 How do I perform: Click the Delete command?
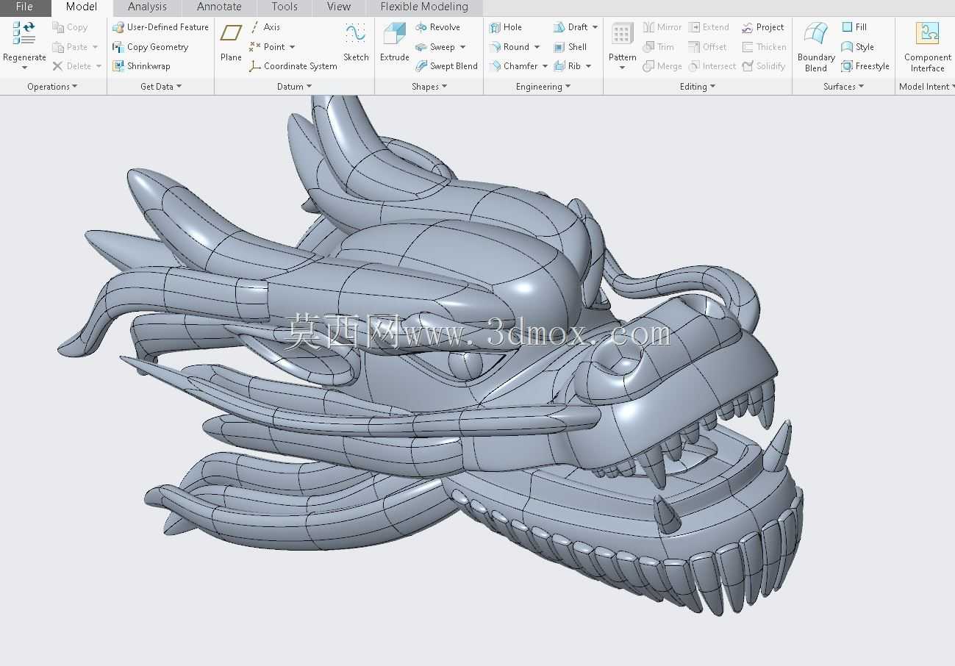point(72,66)
